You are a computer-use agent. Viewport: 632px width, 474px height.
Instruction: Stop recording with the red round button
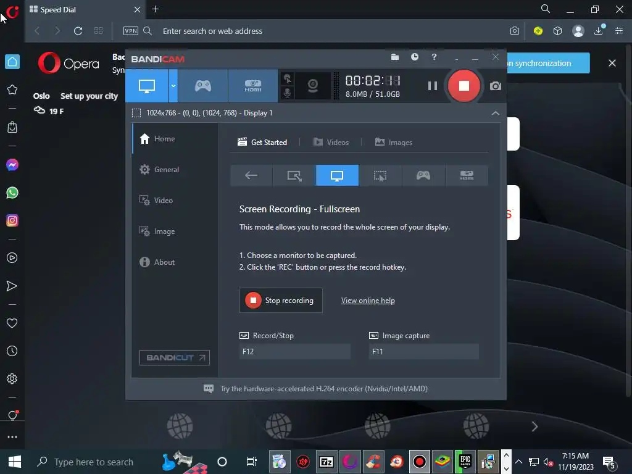click(x=464, y=86)
